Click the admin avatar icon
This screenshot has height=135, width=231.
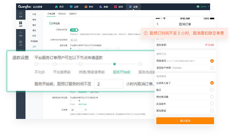(x=198, y=7)
